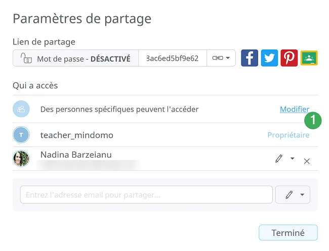Screen dimensions: 329x251
Task: Click Nadina Barzeianu's profile photo
Action: [x=21, y=159]
